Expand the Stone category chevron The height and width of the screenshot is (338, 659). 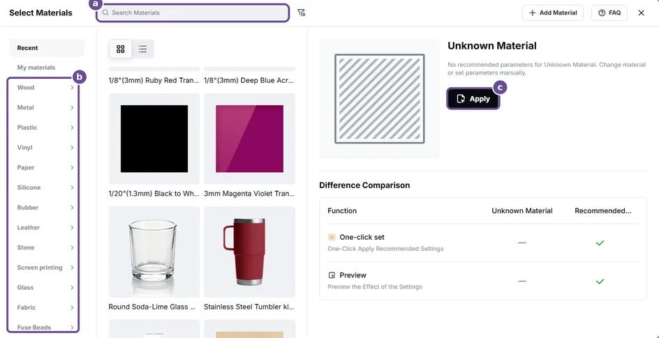tap(73, 247)
